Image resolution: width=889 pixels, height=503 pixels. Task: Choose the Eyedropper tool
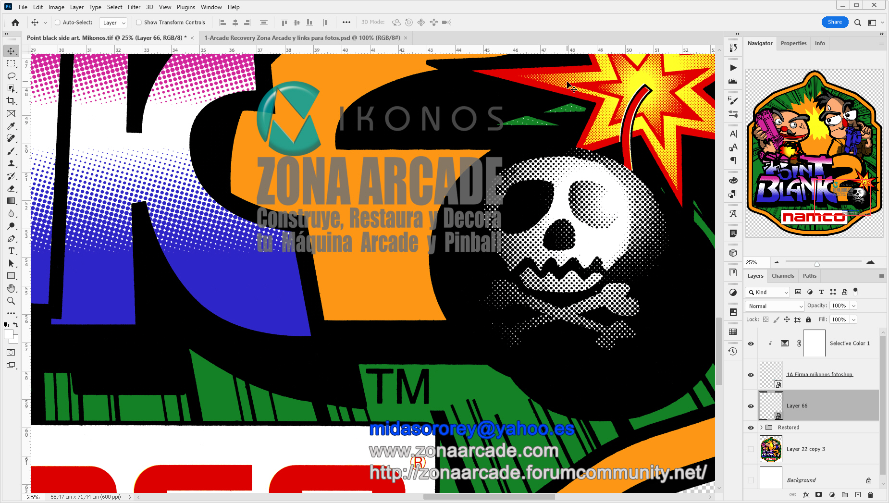tap(12, 126)
